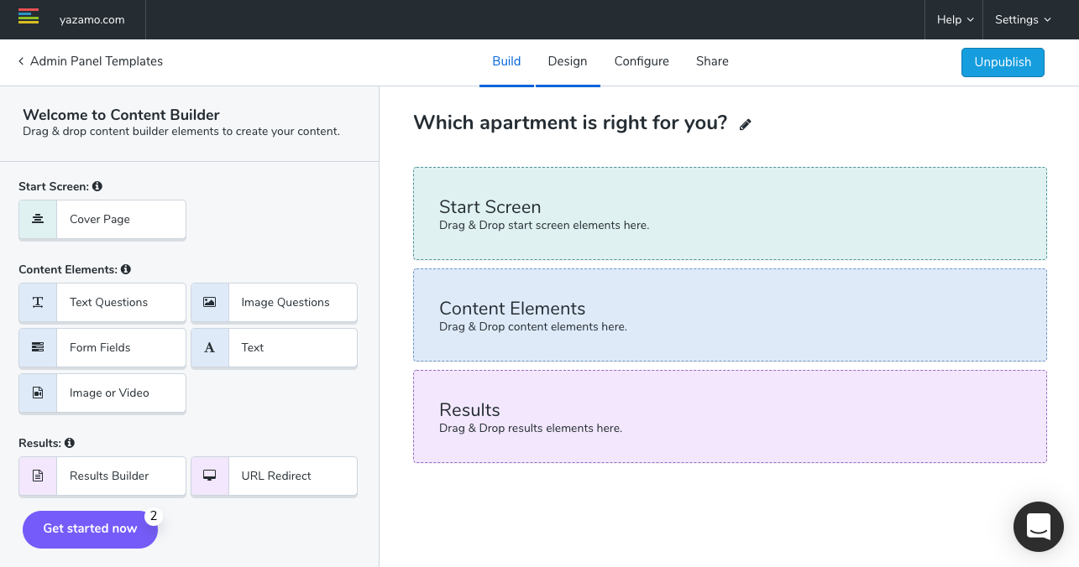Select the Image Questions element label
1079x567 pixels.
285,302
